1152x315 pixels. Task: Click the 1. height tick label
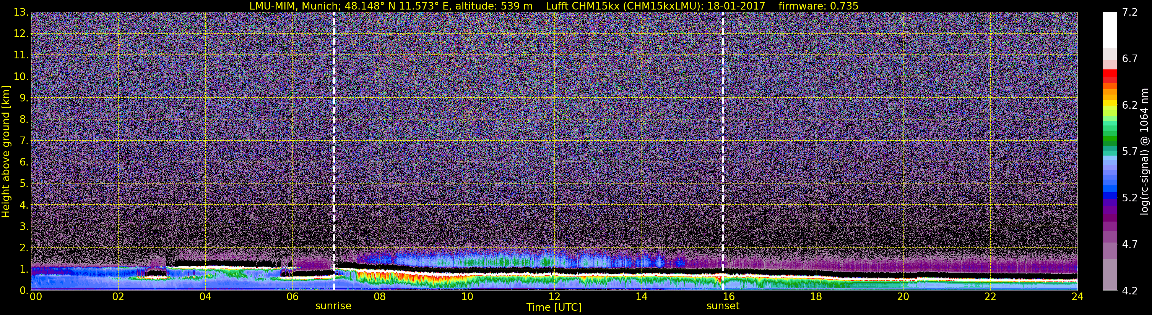[23, 269]
